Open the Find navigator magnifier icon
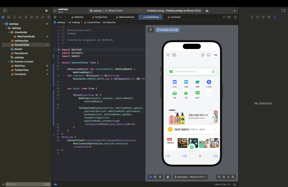288x187 pixels. [x=20, y=17]
